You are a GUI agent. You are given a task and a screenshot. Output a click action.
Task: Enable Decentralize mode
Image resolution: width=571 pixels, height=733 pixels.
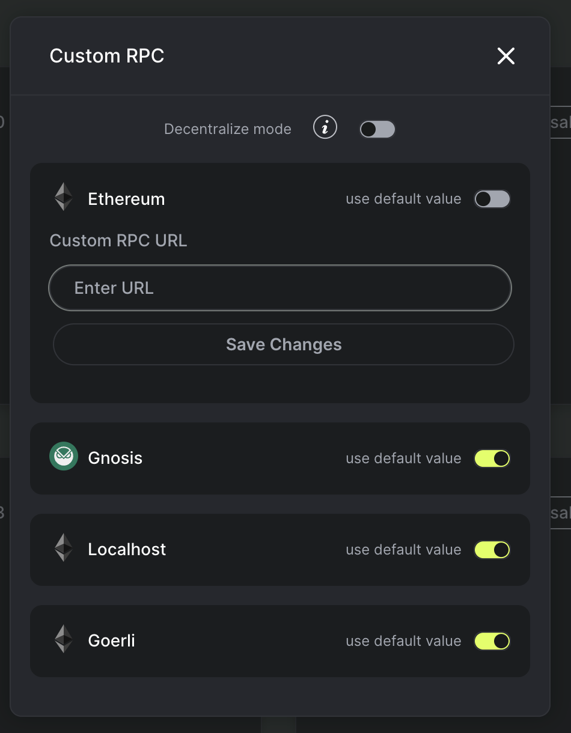coord(377,129)
